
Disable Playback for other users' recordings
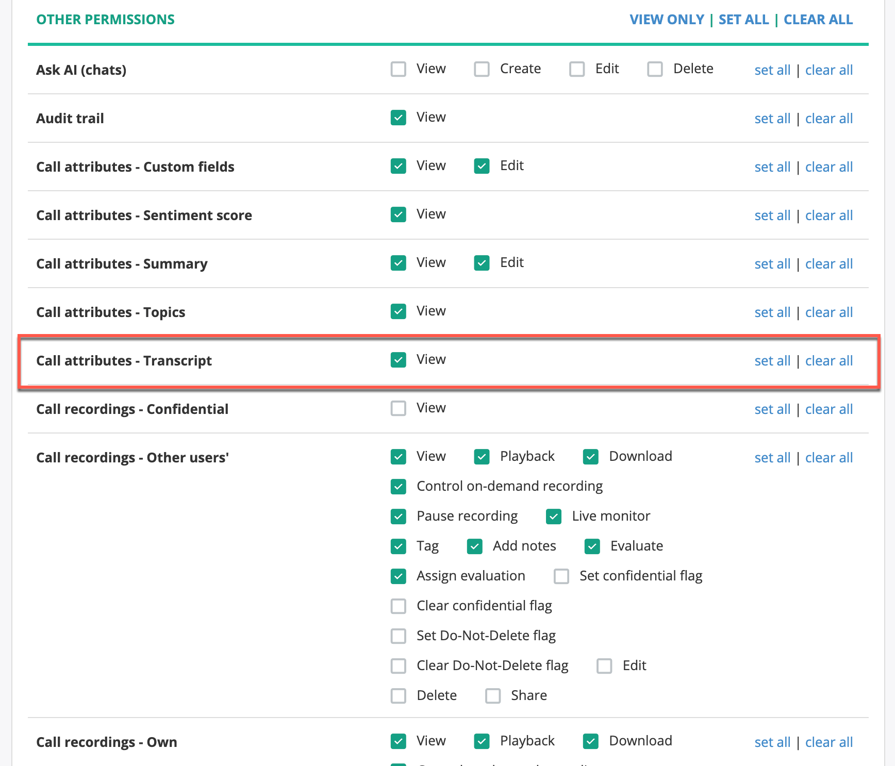[x=481, y=457]
